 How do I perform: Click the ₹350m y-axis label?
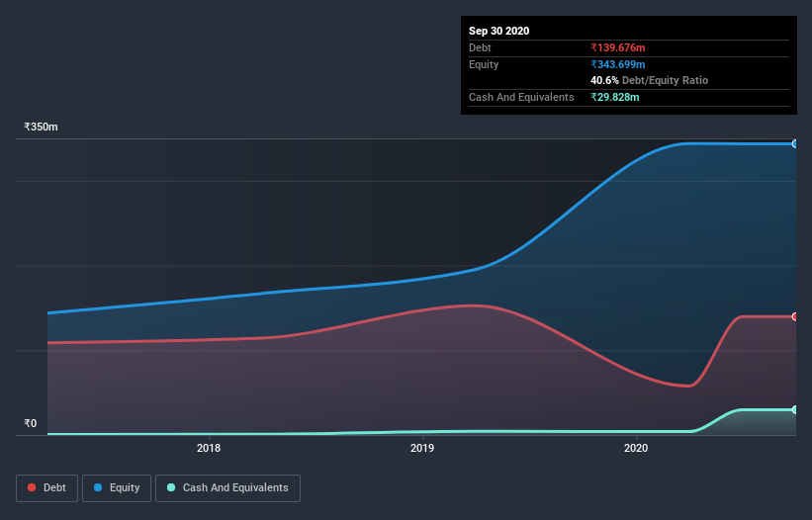coord(41,127)
